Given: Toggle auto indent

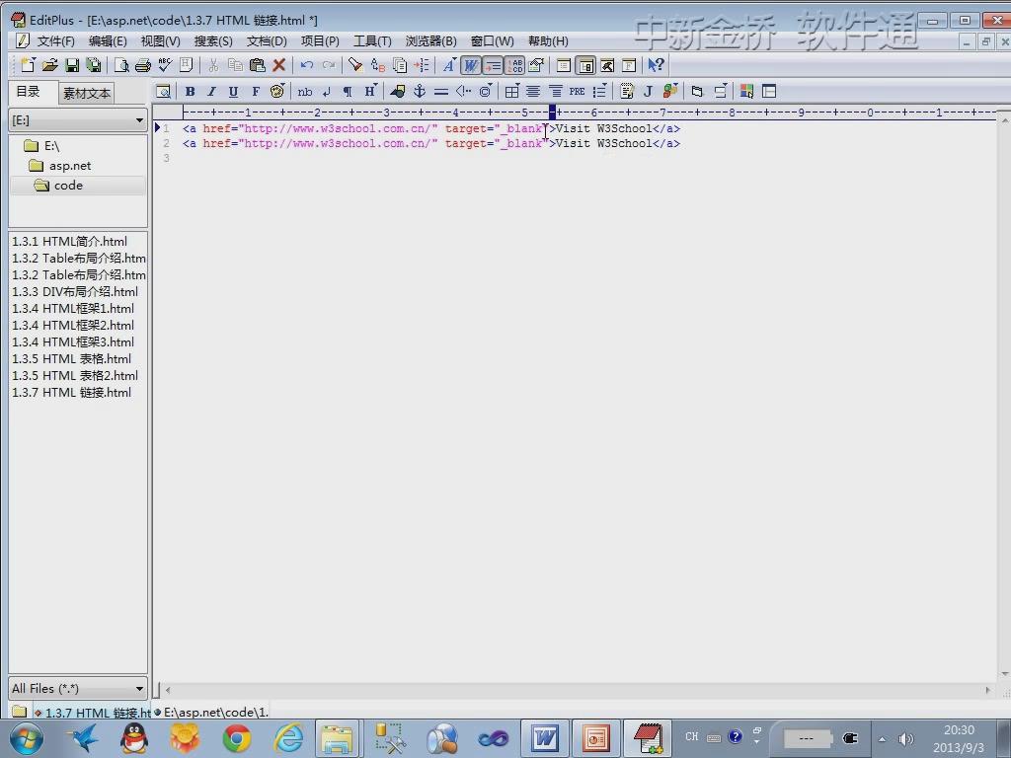Looking at the screenshot, I should [x=493, y=65].
